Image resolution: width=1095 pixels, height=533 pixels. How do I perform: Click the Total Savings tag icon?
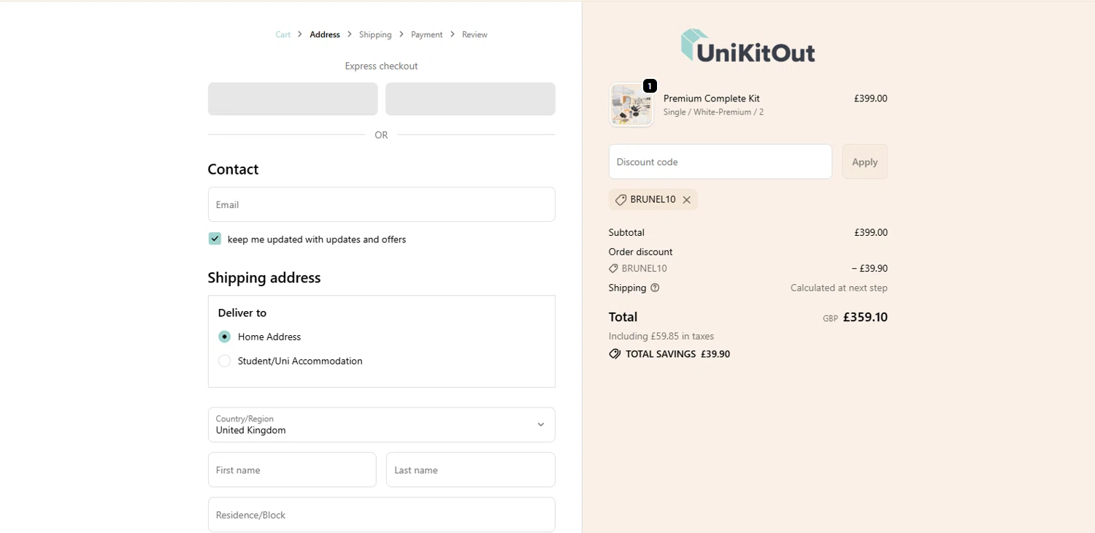point(615,354)
